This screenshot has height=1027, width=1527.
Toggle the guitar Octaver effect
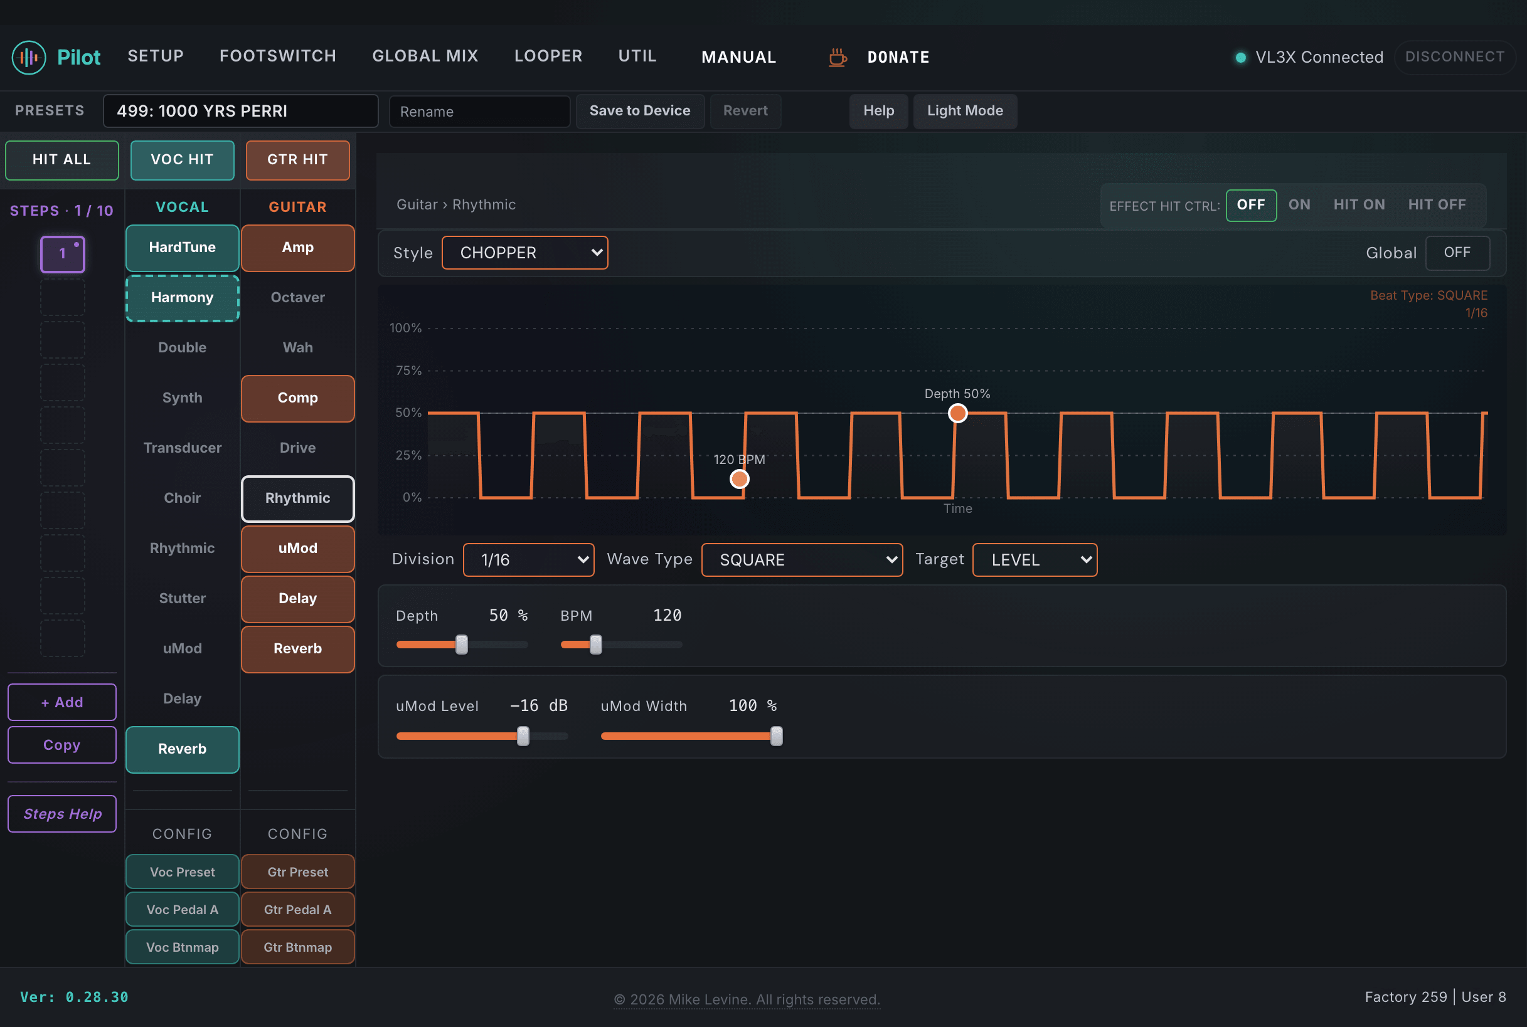click(297, 298)
